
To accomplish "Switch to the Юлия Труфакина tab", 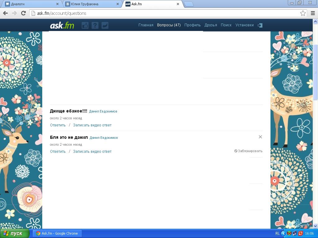I will tap(92, 4).
